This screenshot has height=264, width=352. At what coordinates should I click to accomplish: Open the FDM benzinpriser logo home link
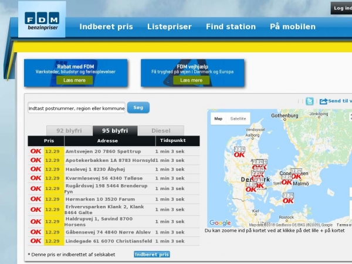(42, 19)
